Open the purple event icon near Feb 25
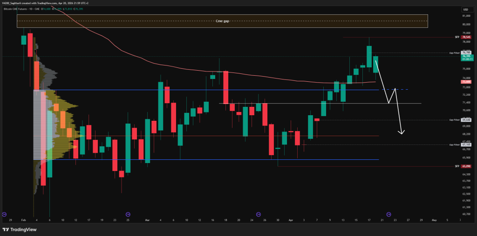This screenshot has width=477, height=236. click(x=128, y=214)
